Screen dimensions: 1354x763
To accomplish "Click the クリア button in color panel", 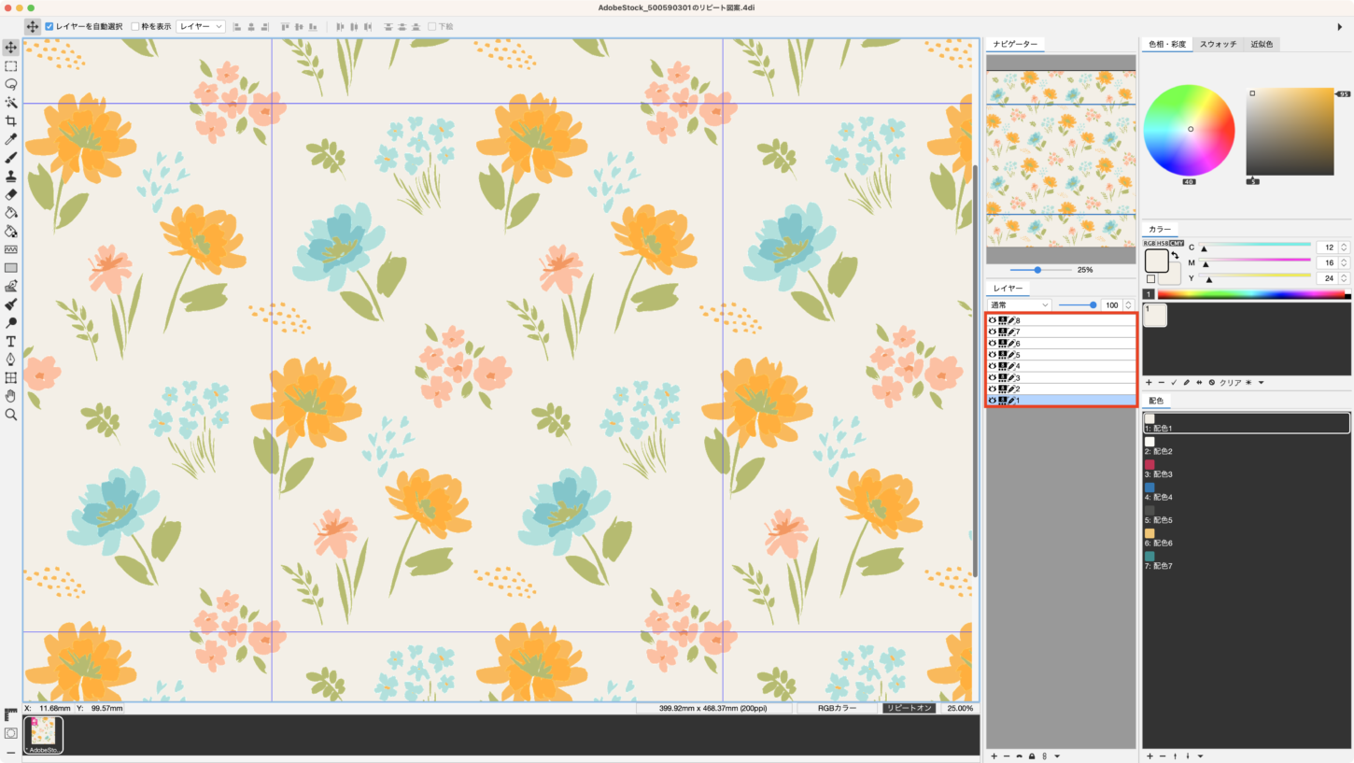I will [x=1230, y=382].
